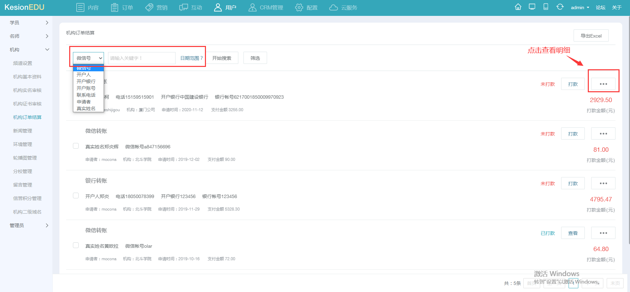The width and height of the screenshot is (630, 292).
Task: Open the CRM管理 module
Action: point(266,7)
